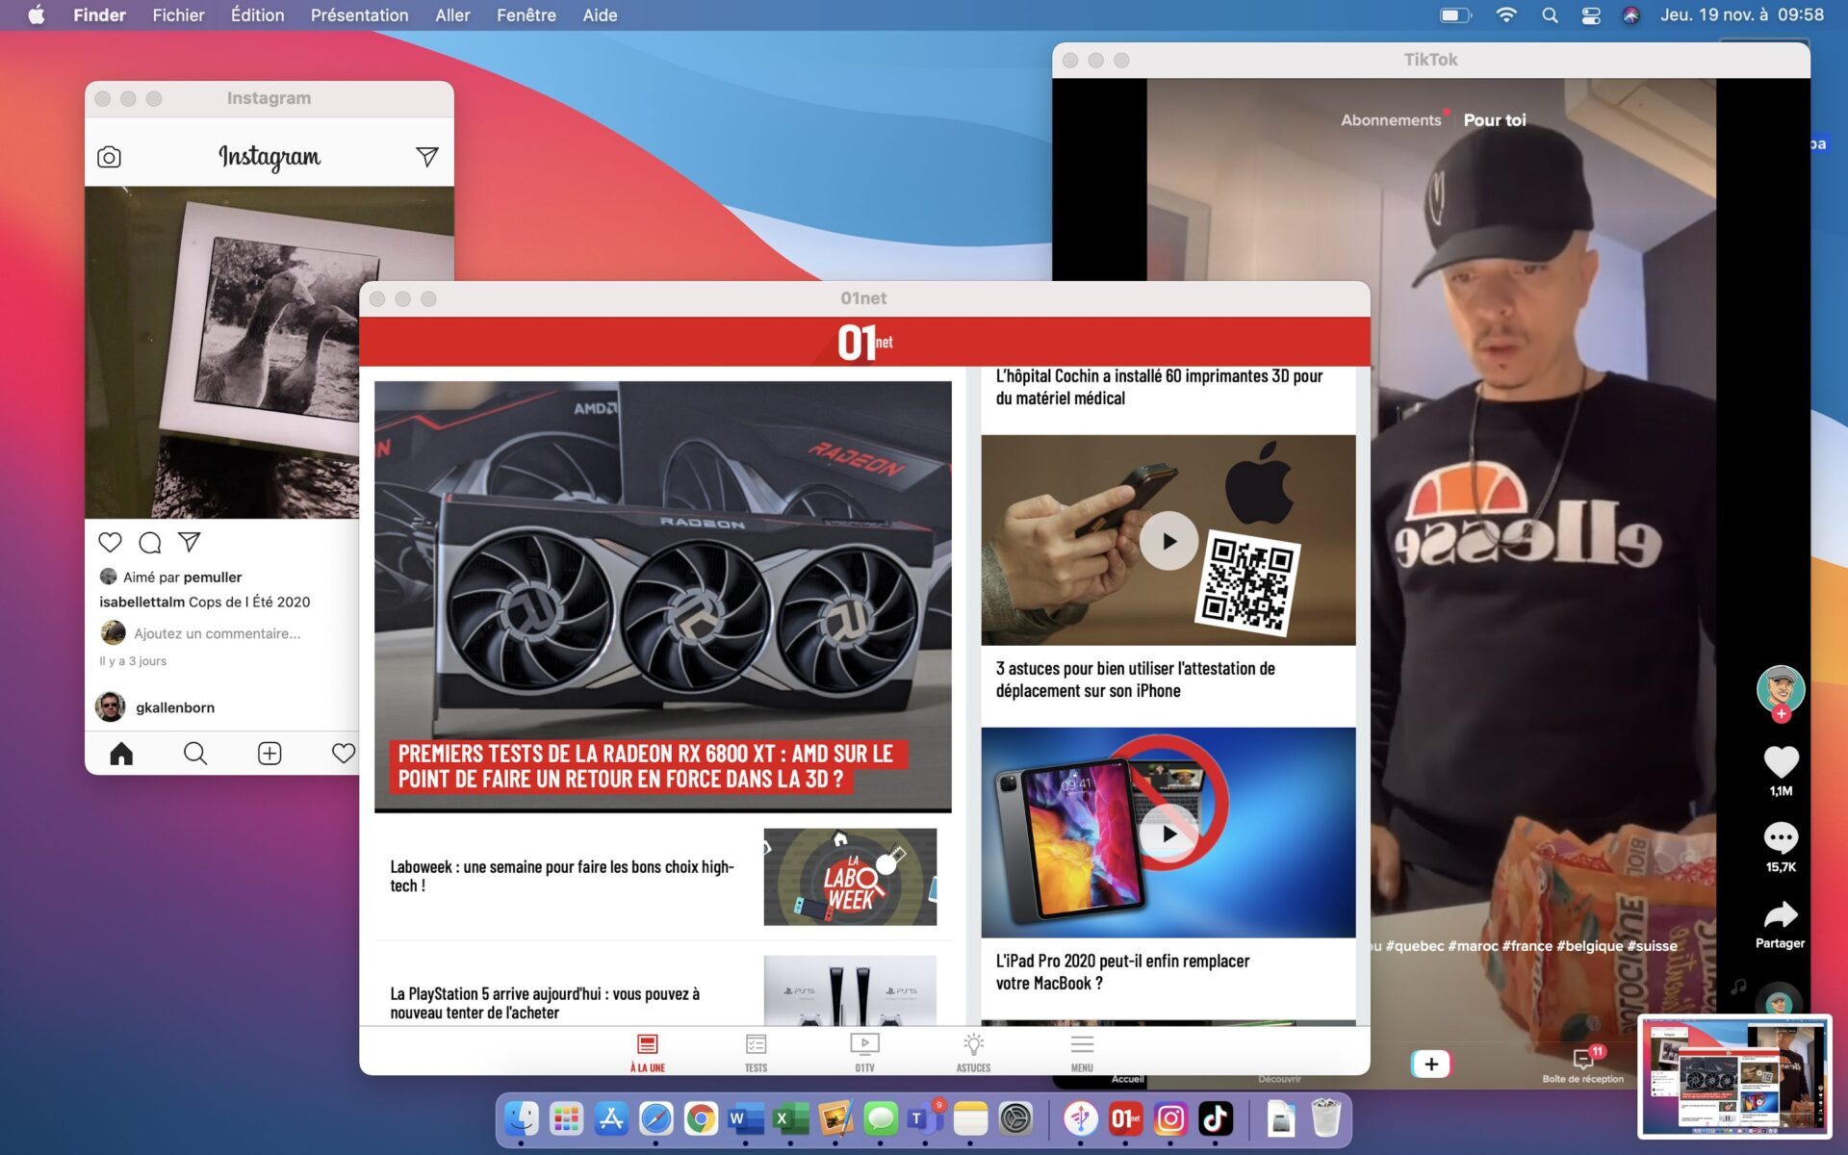Open Radeon RX 6800 XT headline article
Screen dimensions: 1848x1155
point(646,767)
